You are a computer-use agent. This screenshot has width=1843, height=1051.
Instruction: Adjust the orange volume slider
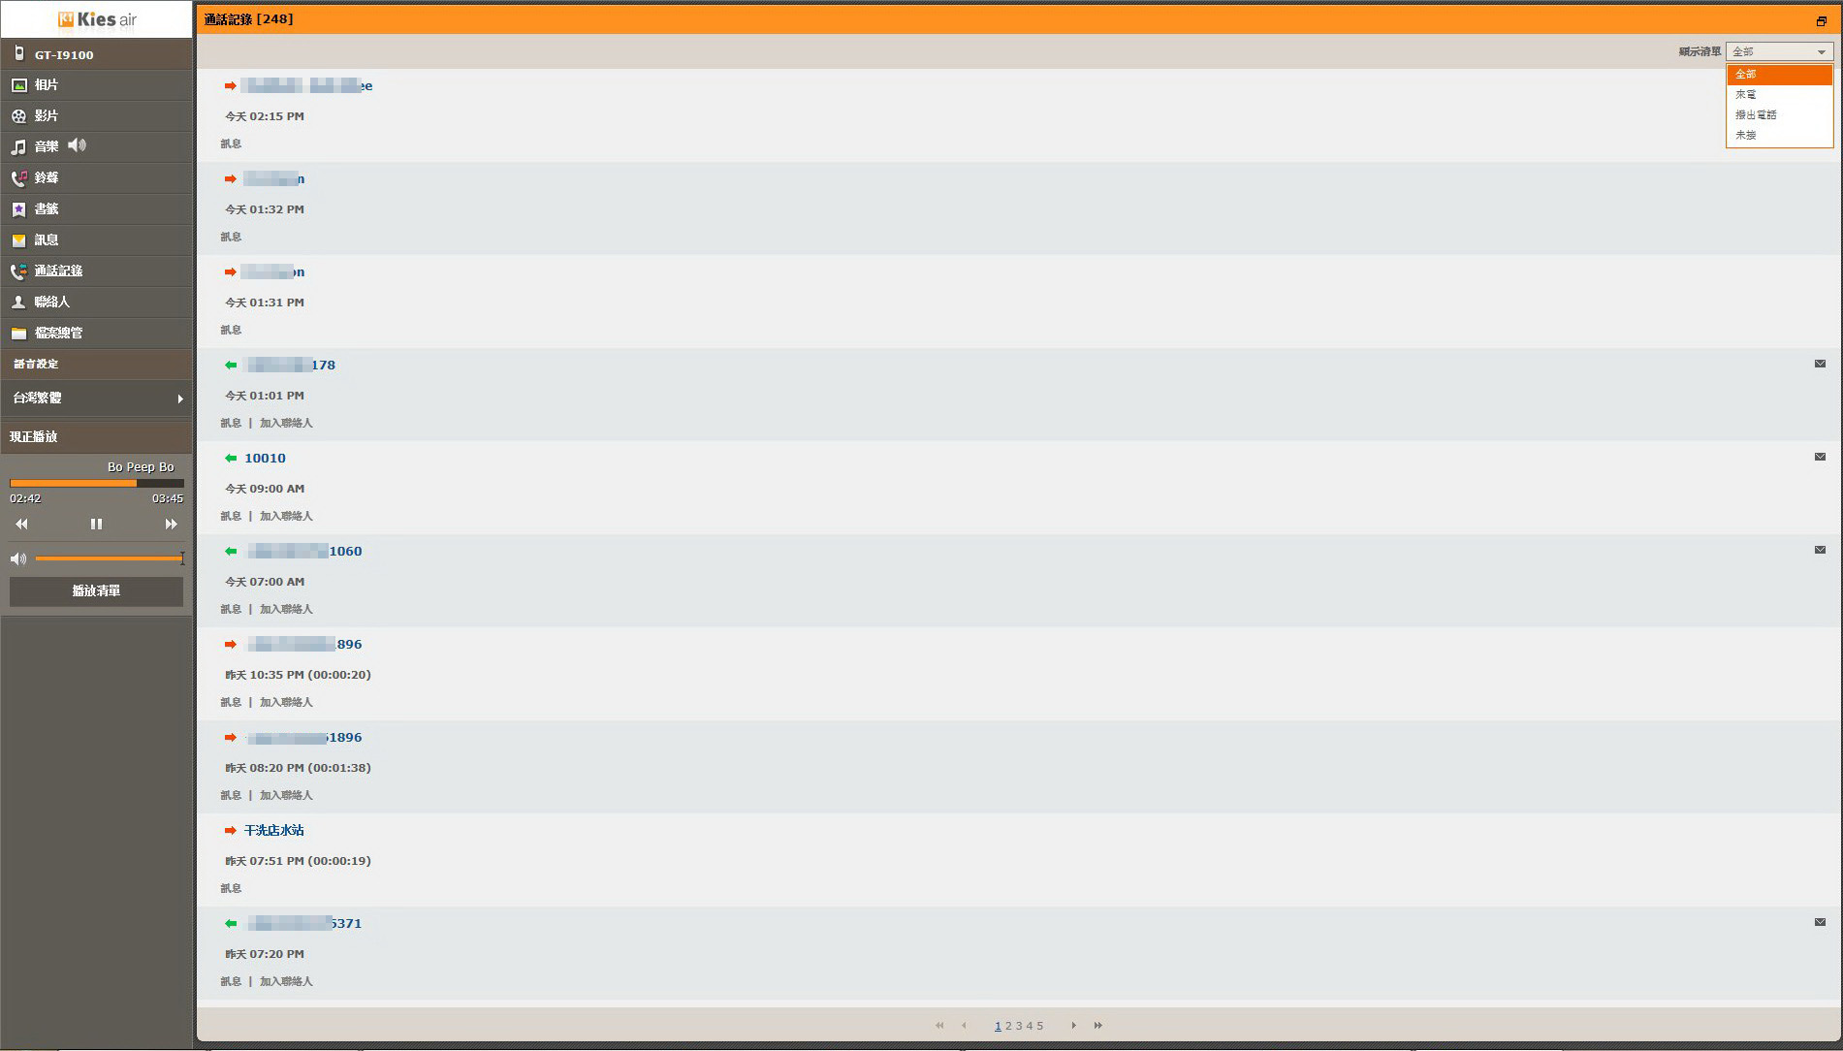pos(109,558)
